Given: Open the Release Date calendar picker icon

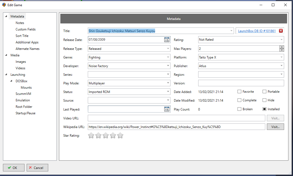Looking at the screenshot, I should [167, 40].
